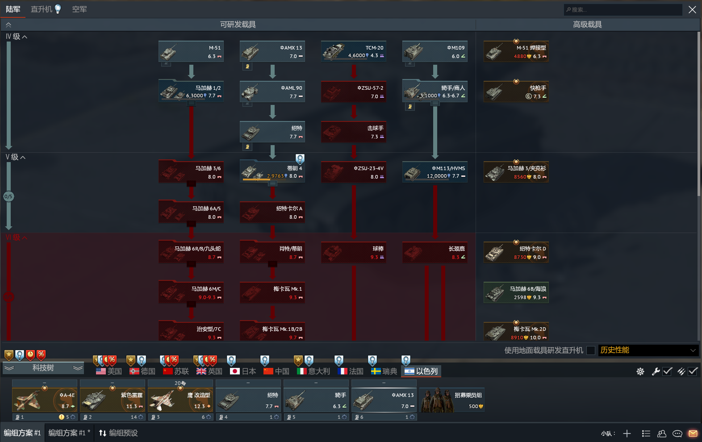702x442 pixels.
Task: Expand the 科技树 panel via right chevron
Action: (x=78, y=368)
